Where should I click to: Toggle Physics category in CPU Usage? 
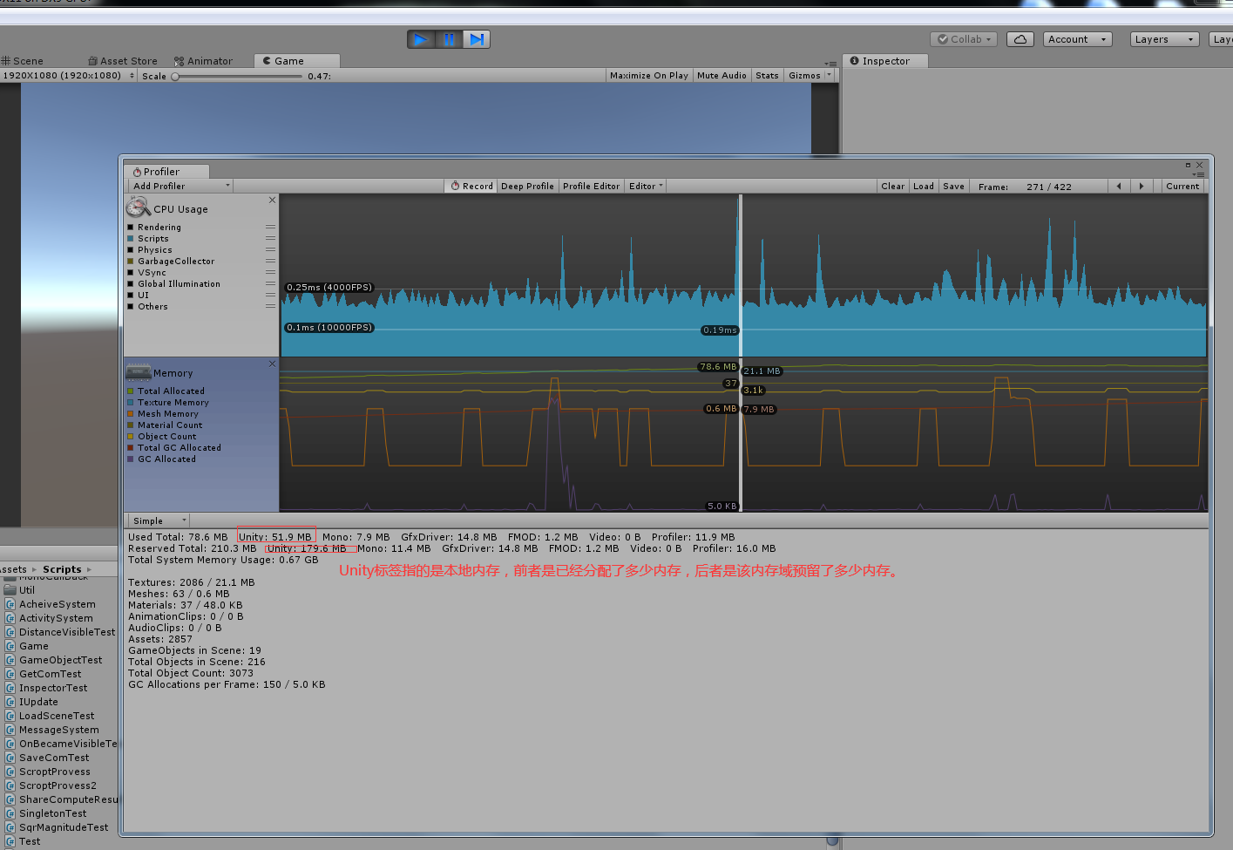[131, 250]
